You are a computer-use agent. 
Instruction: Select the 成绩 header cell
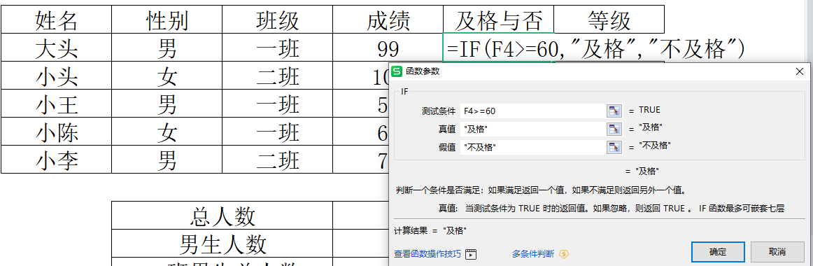pyautogui.click(x=388, y=20)
